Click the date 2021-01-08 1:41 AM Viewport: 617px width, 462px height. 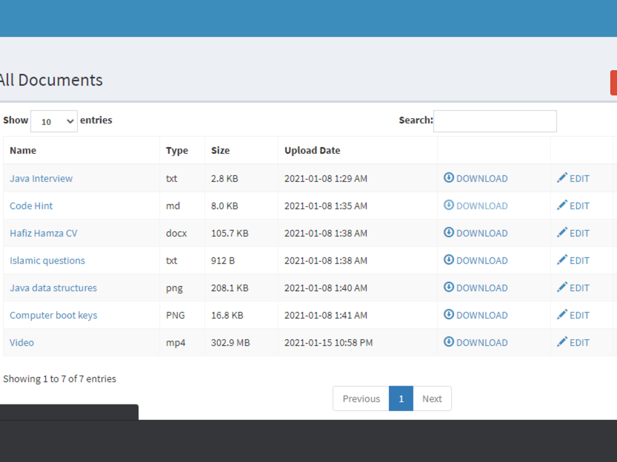[x=326, y=315]
